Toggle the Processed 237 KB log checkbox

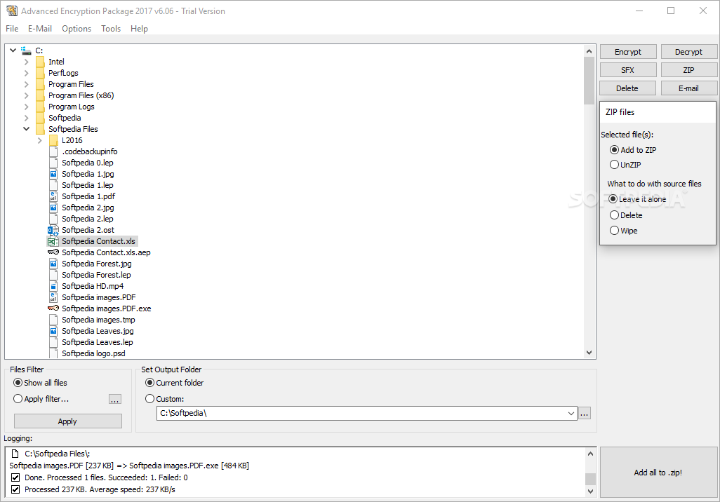(15, 489)
